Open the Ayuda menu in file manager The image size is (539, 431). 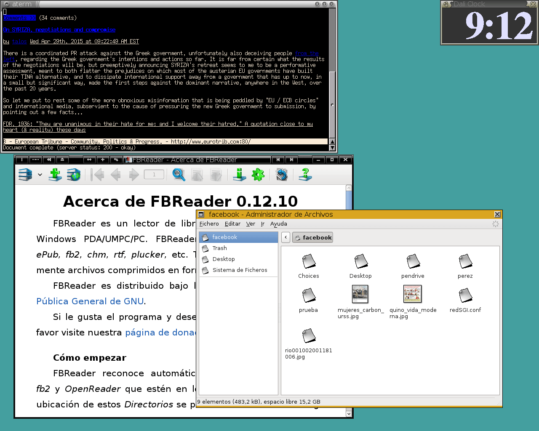click(278, 224)
